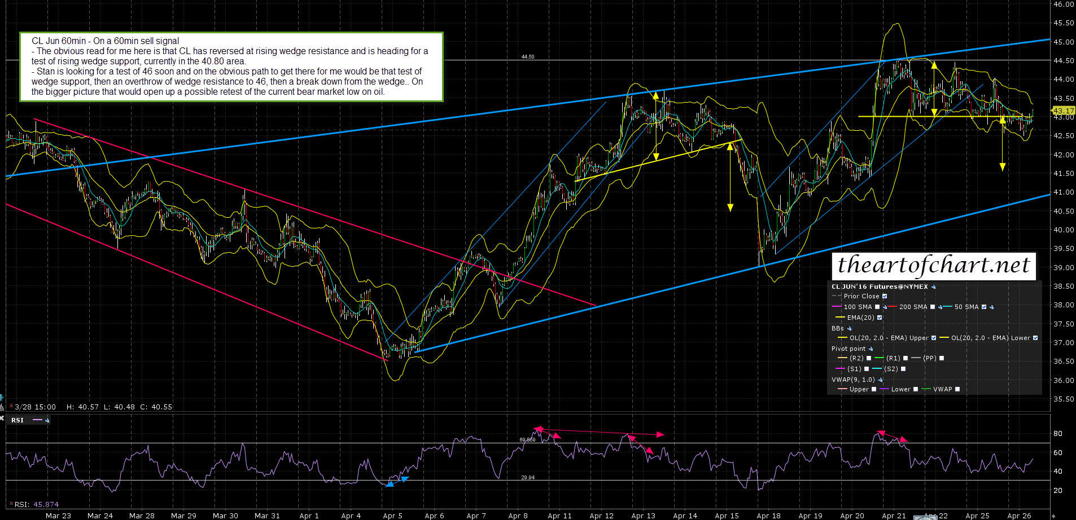This screenshot has width=1076, height=520.
Task: Disable the EMA(20) checkbox
Action: coord(880,318)
